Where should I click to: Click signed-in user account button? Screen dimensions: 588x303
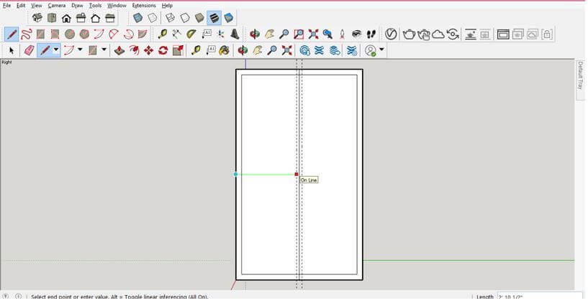tap(371, 50)
